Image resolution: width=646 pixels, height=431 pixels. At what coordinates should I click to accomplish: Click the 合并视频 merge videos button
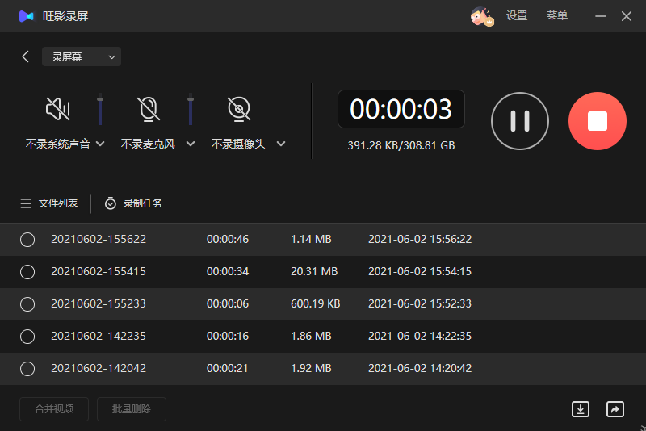click(54, 409)
